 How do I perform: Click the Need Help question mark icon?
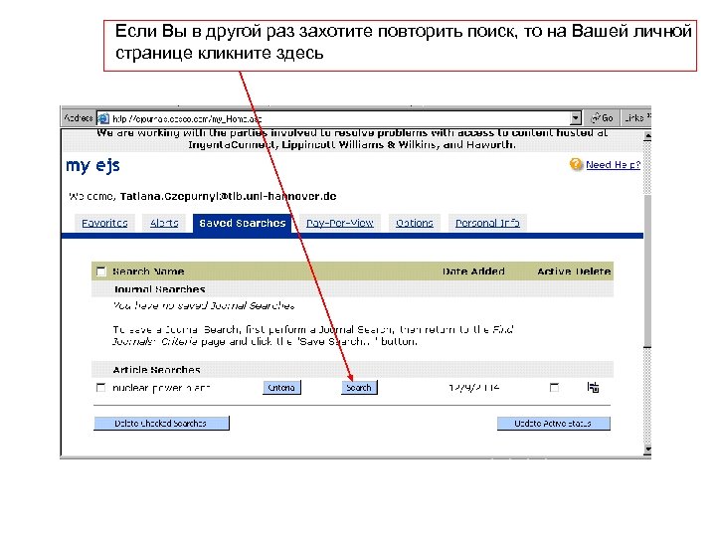point(576,164)
